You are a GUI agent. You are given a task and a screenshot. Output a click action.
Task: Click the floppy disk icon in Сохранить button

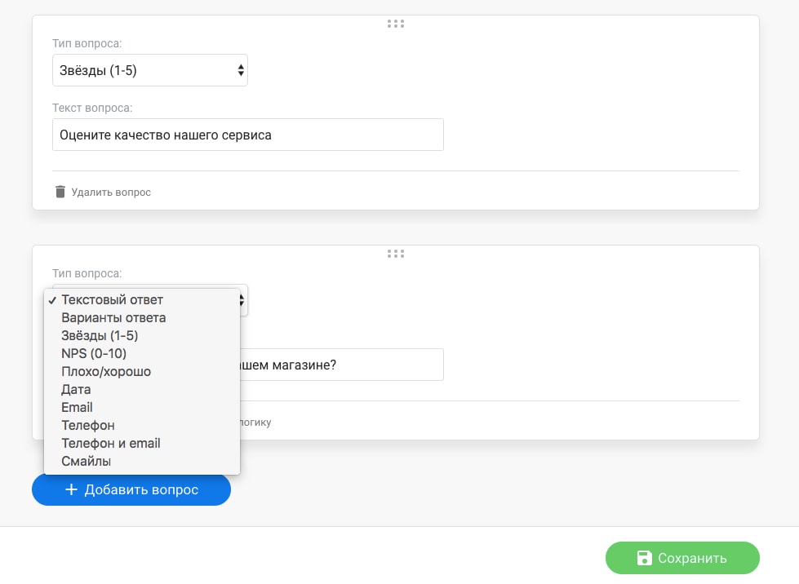[x=644, y=558]
